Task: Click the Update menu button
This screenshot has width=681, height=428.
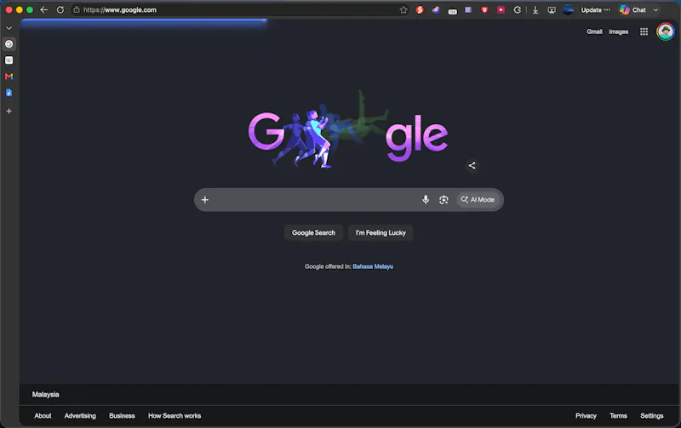Action: [x=595, y=9]
